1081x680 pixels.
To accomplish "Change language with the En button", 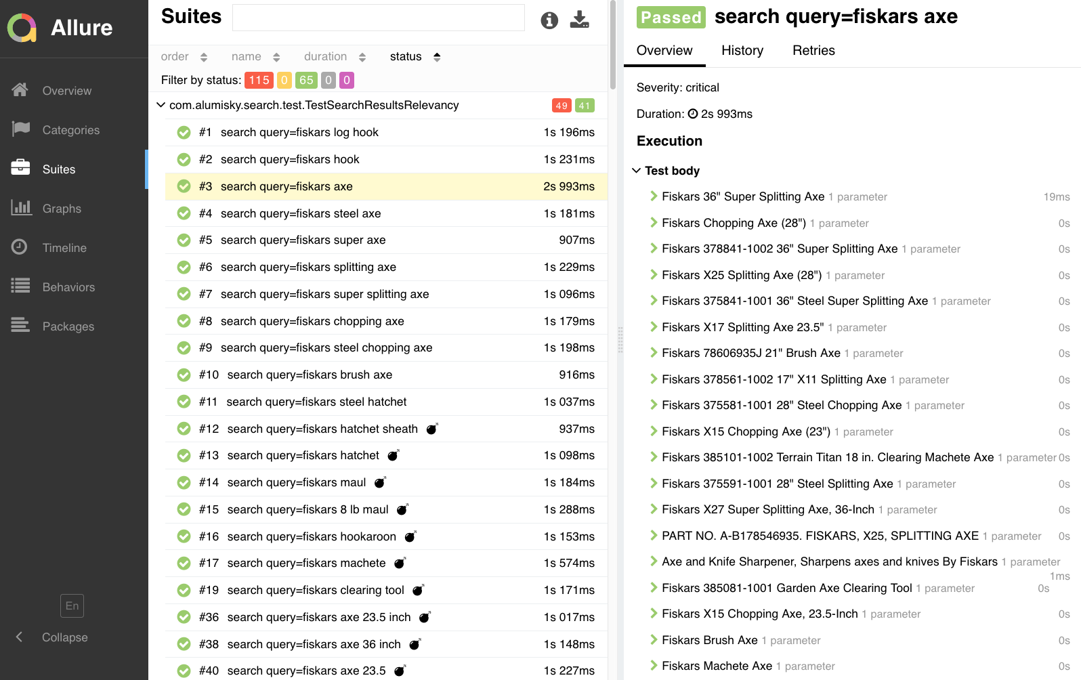I will click(x=72, y=605).
